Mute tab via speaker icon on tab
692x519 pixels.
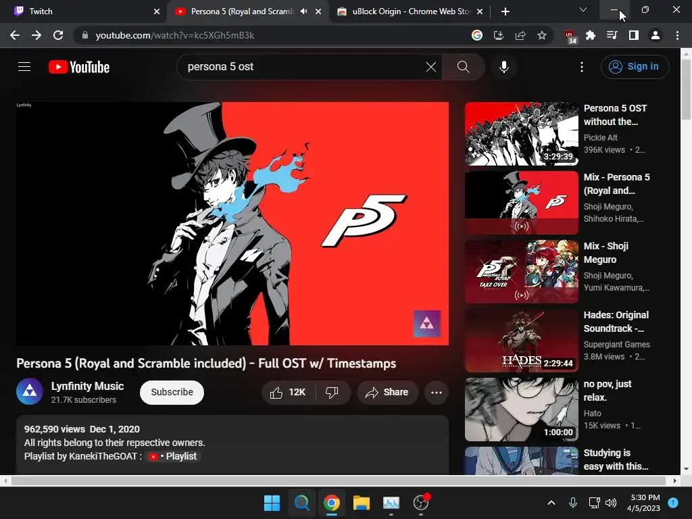click(x=303, y=11)
